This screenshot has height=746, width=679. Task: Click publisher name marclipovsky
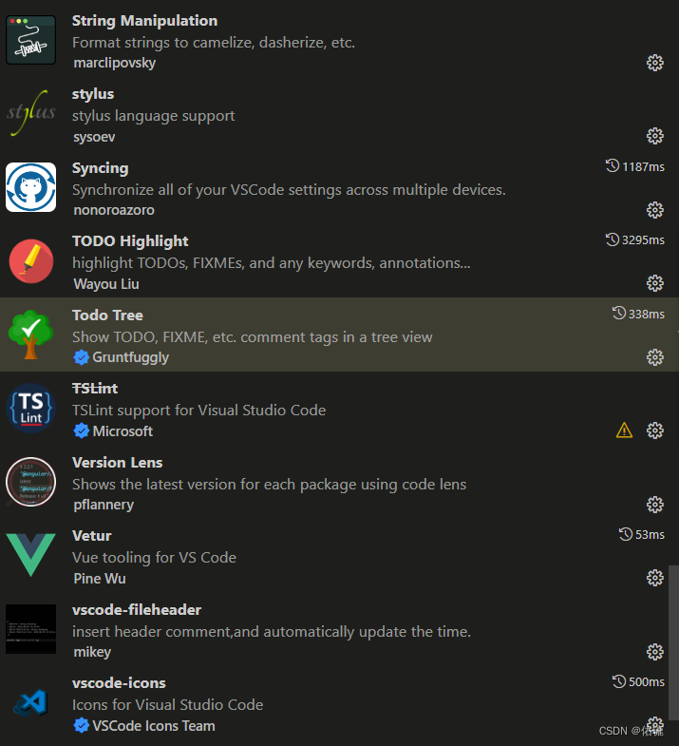point(115,64)
